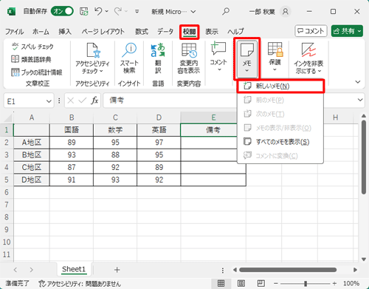The image size is (369, 289).
Task: Choose 新しいメモ(N) from the menu
Action: point(280,86)
